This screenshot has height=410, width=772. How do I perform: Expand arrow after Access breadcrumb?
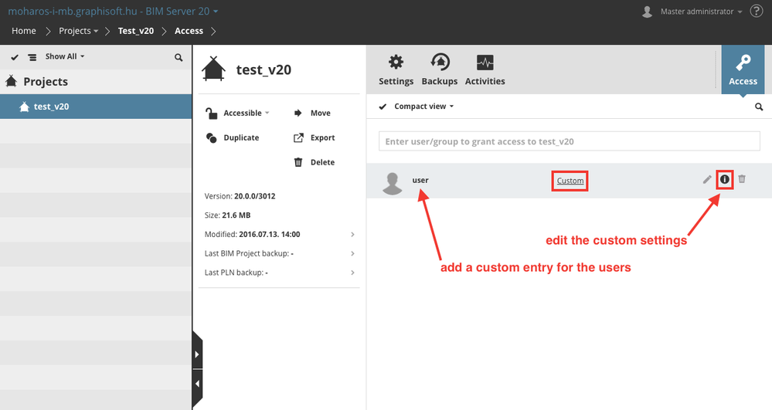(x=213, y=31)
